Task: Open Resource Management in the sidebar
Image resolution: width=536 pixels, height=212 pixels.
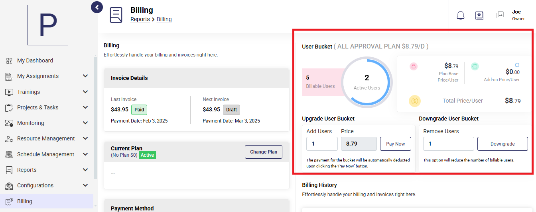Action: (47, 138)
